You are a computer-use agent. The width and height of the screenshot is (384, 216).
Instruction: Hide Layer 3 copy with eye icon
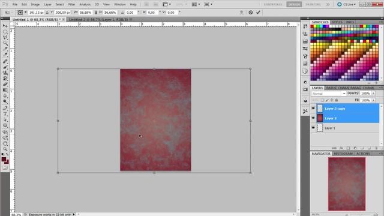pyautogui.click(x=313, y=108)
